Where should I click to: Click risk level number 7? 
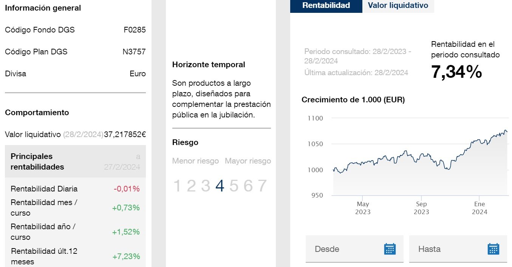pyautogui.click(x=262, y=186)
